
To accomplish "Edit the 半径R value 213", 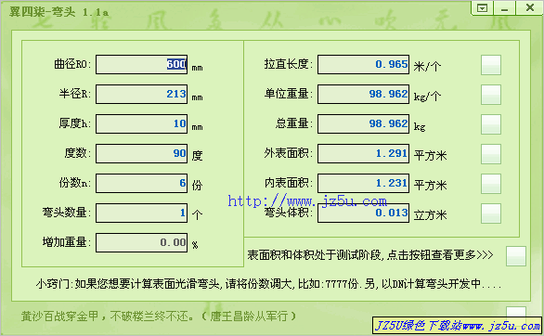I will (x=141, y=95).
